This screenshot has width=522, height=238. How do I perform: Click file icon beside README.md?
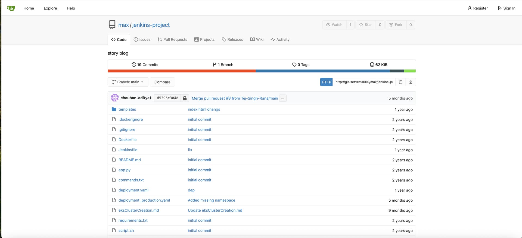(x=114, y=160)
